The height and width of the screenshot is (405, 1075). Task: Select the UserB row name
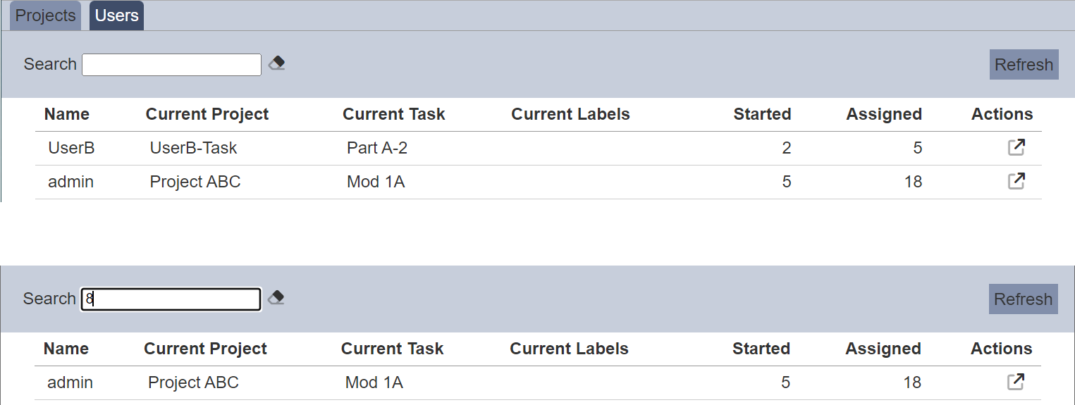point(71,148)
